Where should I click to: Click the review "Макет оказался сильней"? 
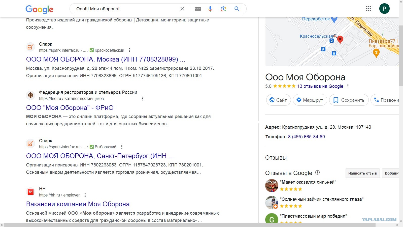click(x=308, y=182)
